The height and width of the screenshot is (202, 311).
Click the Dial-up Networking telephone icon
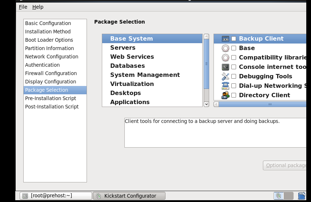click(x=225, y=86)
